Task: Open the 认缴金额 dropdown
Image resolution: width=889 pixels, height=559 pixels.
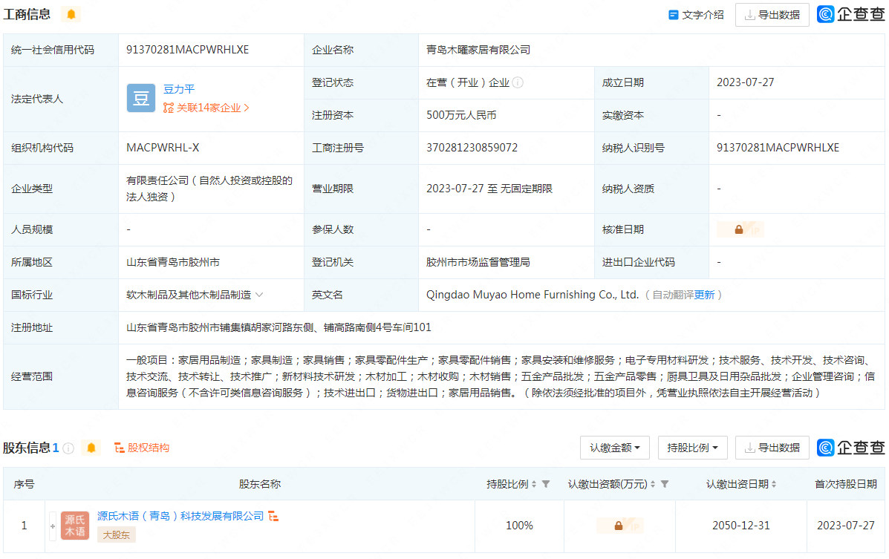Action: (x=615, y=448)
